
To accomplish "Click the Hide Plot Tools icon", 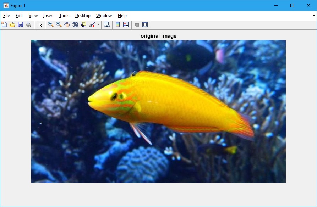I will pyautogui.click(x=137, y=24).
